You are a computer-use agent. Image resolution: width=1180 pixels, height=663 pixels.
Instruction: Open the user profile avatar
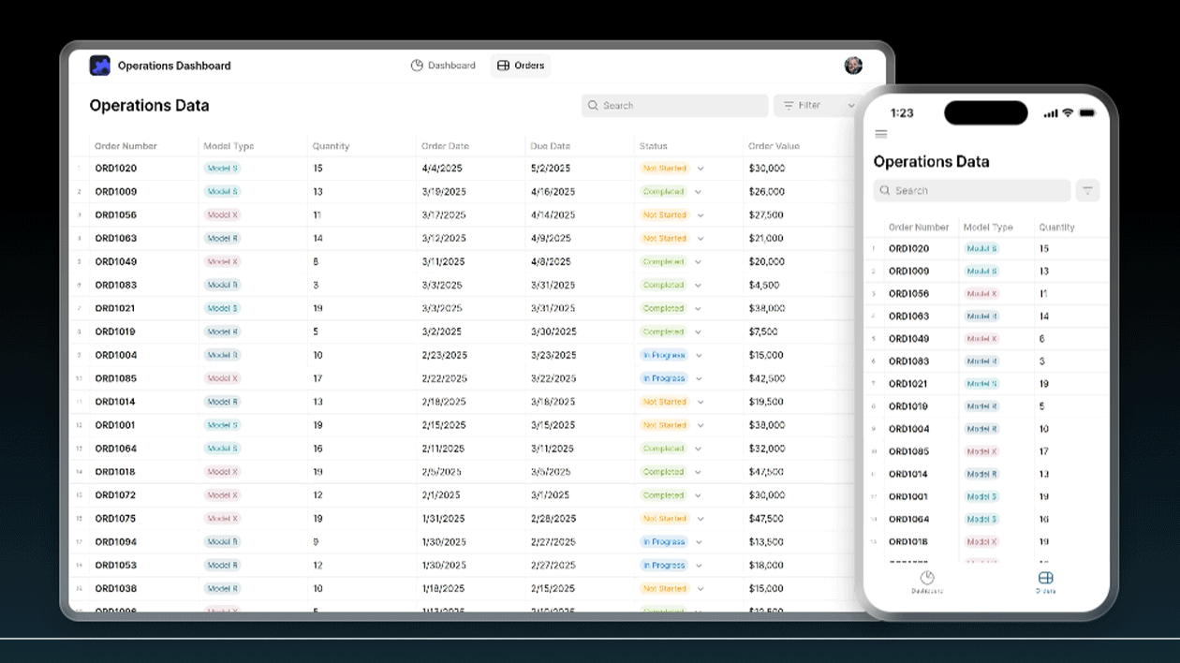click(x=853, y=66)
